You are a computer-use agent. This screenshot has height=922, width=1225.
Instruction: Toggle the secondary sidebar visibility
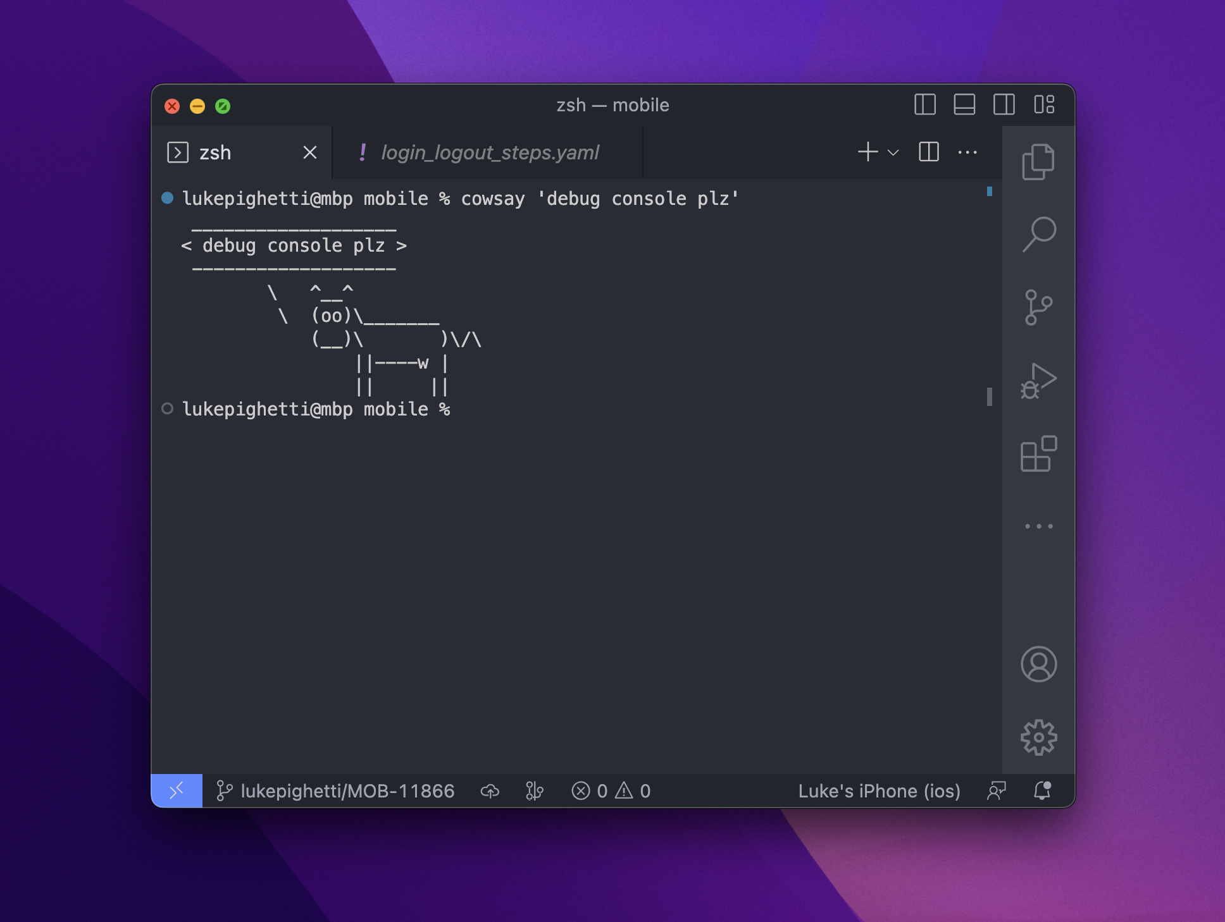click(x=1003, y=105)
